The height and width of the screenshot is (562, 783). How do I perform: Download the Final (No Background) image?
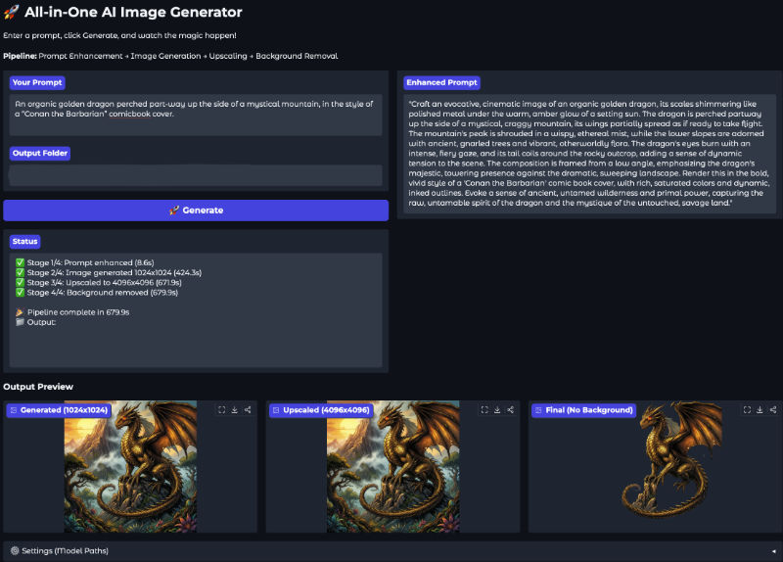(x=760, y=410)
